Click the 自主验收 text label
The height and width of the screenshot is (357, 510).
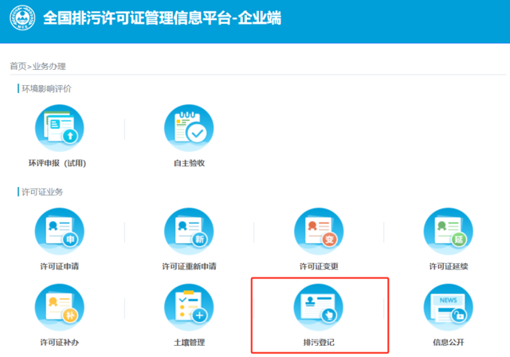click(189, 163)
